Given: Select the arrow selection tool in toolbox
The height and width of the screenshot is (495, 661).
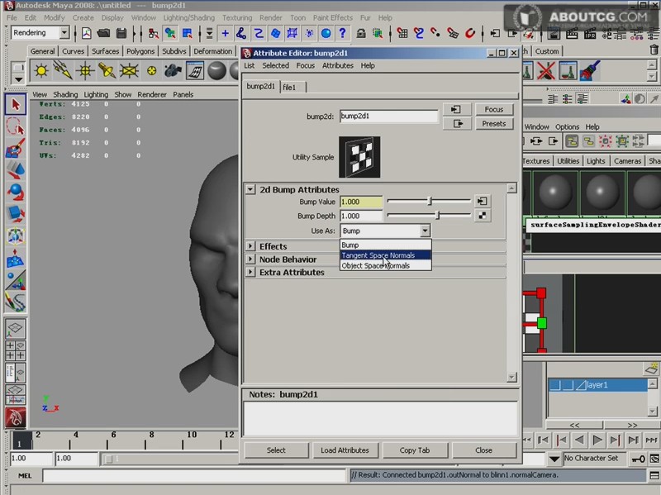Looking at the screenshot, I should coord(16,104).
